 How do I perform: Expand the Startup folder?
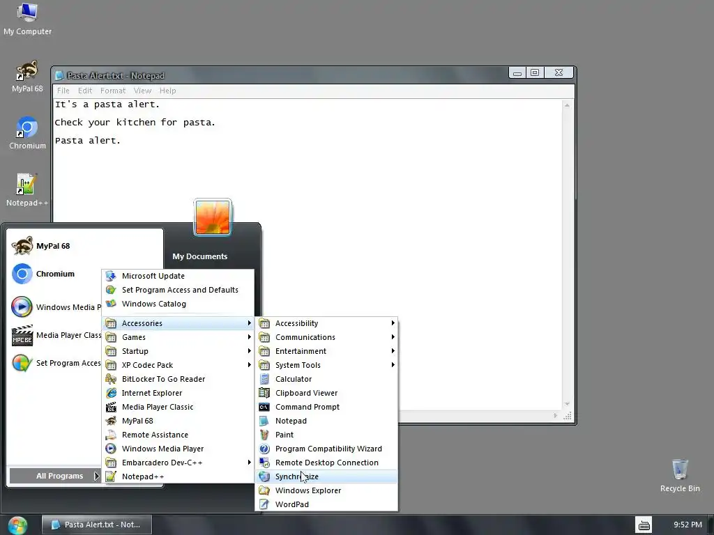tap(178, 351)
